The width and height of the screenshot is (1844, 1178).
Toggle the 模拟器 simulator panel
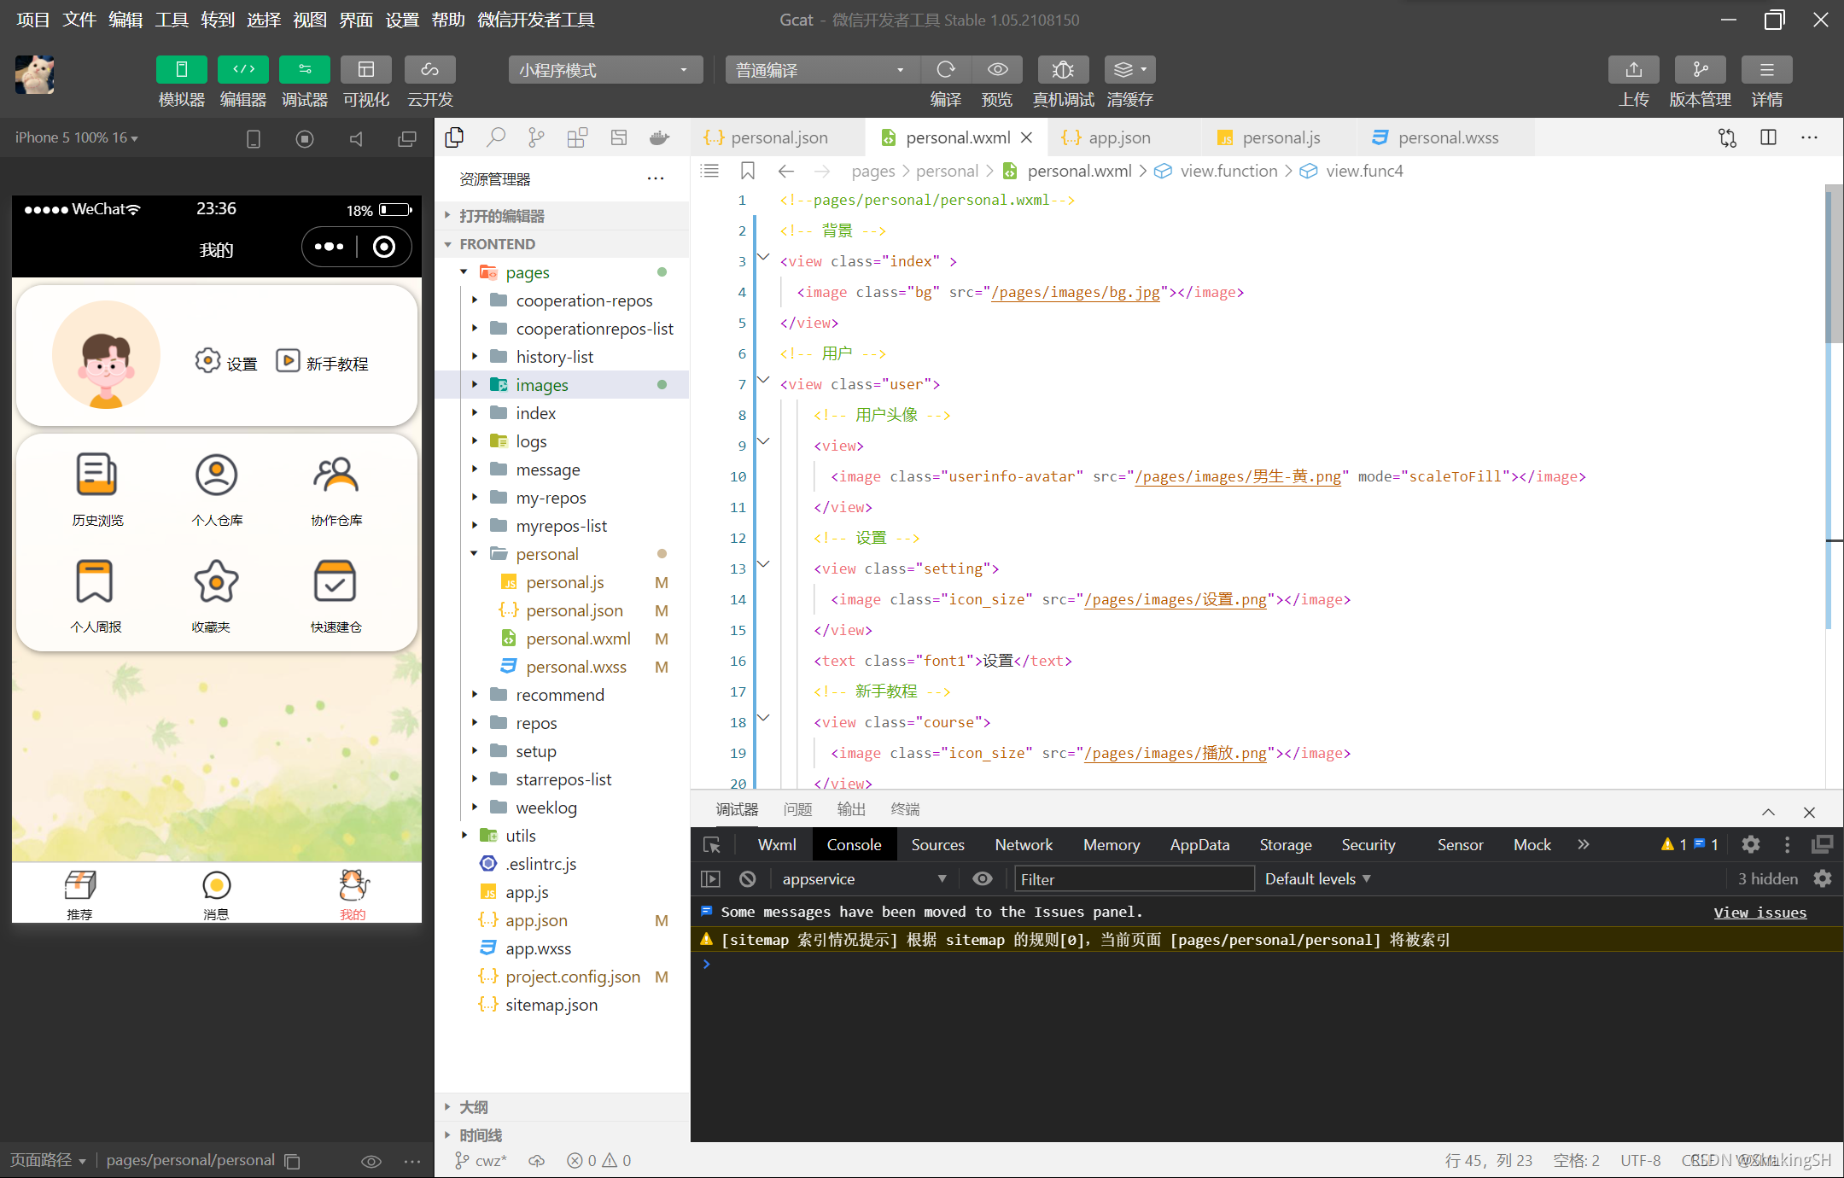pyautogui.click(x=181, y=70)
